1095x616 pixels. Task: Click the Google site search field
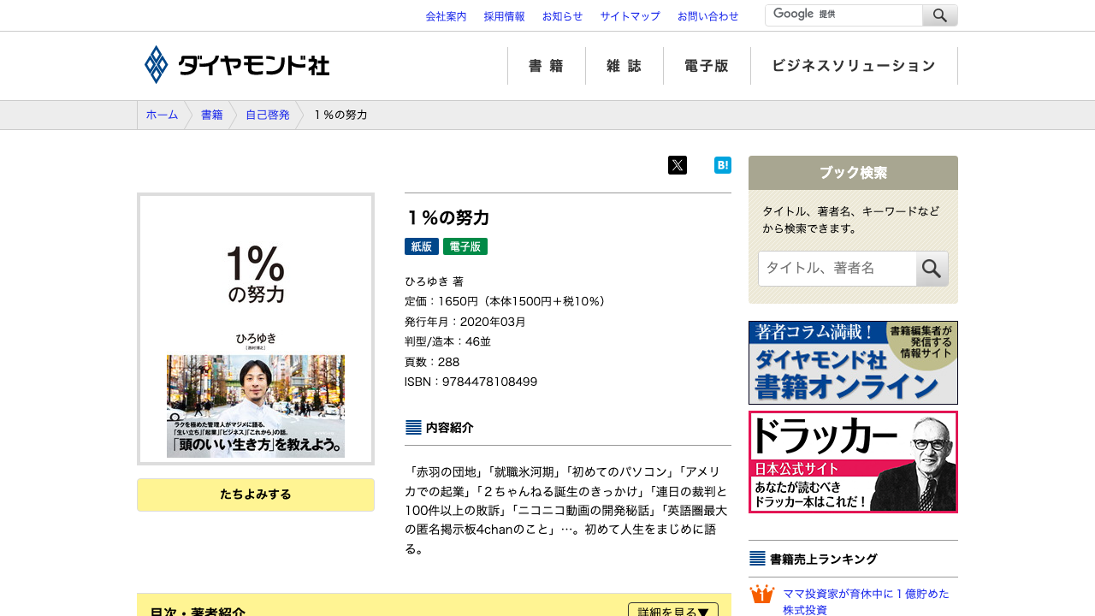pyautogui.click(x=843, y=15)
